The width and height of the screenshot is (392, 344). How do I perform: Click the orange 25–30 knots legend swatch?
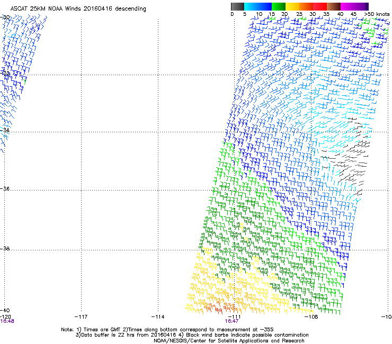[306, 6]
